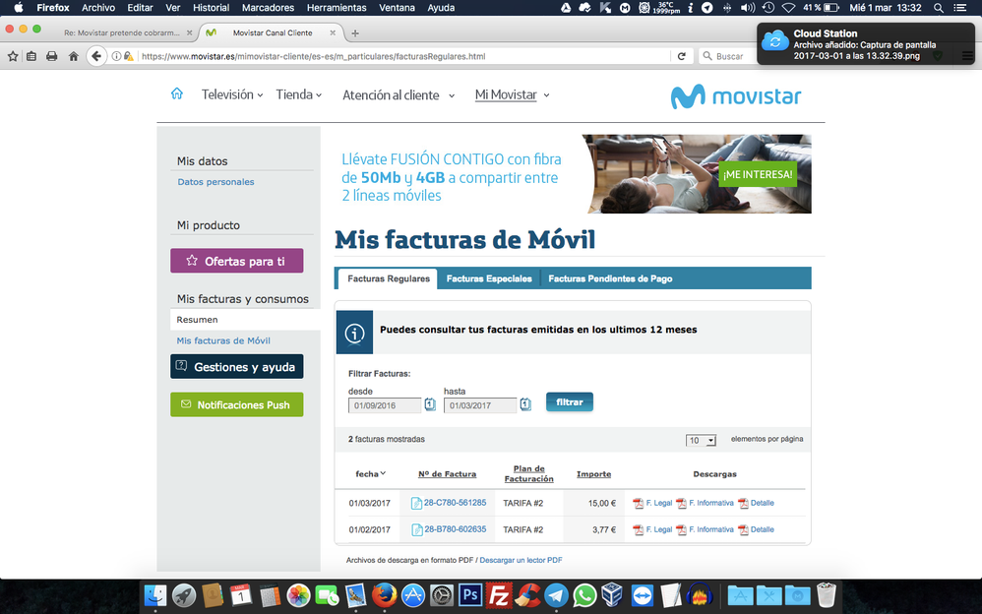Viewport: 982px width, 614px height.
Task: Download F. Legal PDF for 01/03/2017 invoice
Action: pyautogui.click(x=652, y=503)
